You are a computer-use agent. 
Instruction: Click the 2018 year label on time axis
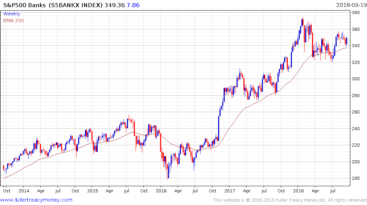click(298, 191)
